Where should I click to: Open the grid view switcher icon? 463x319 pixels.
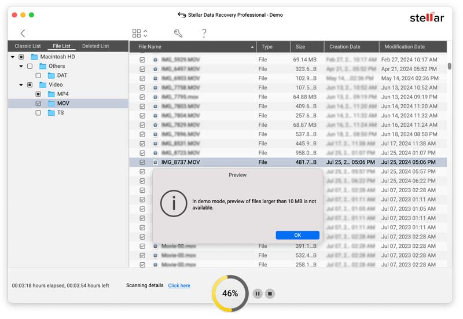(x=137, y=34)
